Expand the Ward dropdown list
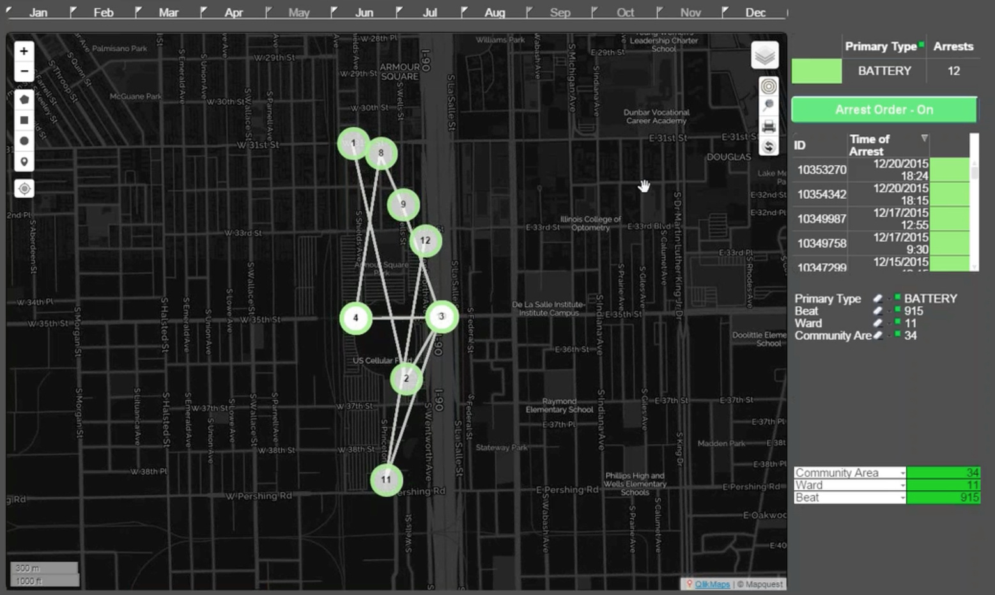995x595 pixels. 902,485
